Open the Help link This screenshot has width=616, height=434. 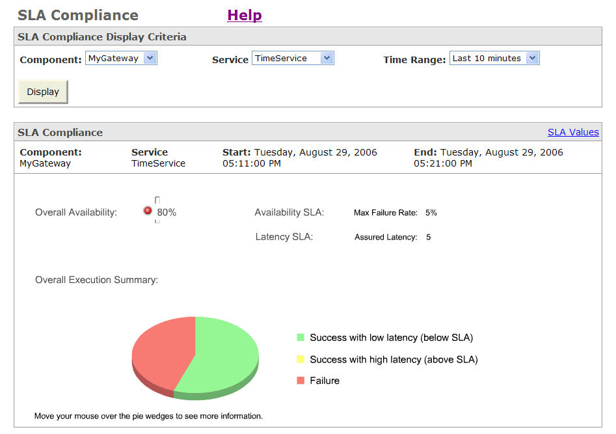tap(245, 16)
